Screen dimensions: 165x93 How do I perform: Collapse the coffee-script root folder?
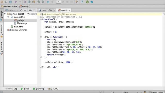click(x=5, y=14)
